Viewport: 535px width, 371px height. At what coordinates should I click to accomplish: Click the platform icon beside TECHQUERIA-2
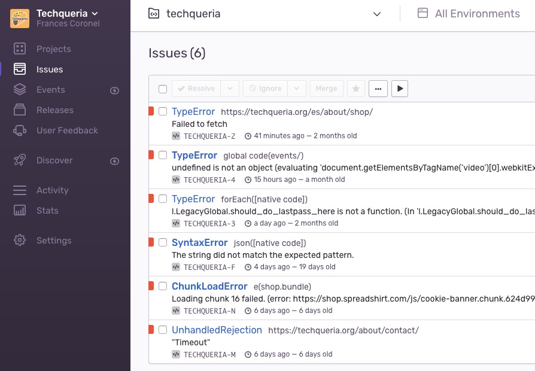176,136
